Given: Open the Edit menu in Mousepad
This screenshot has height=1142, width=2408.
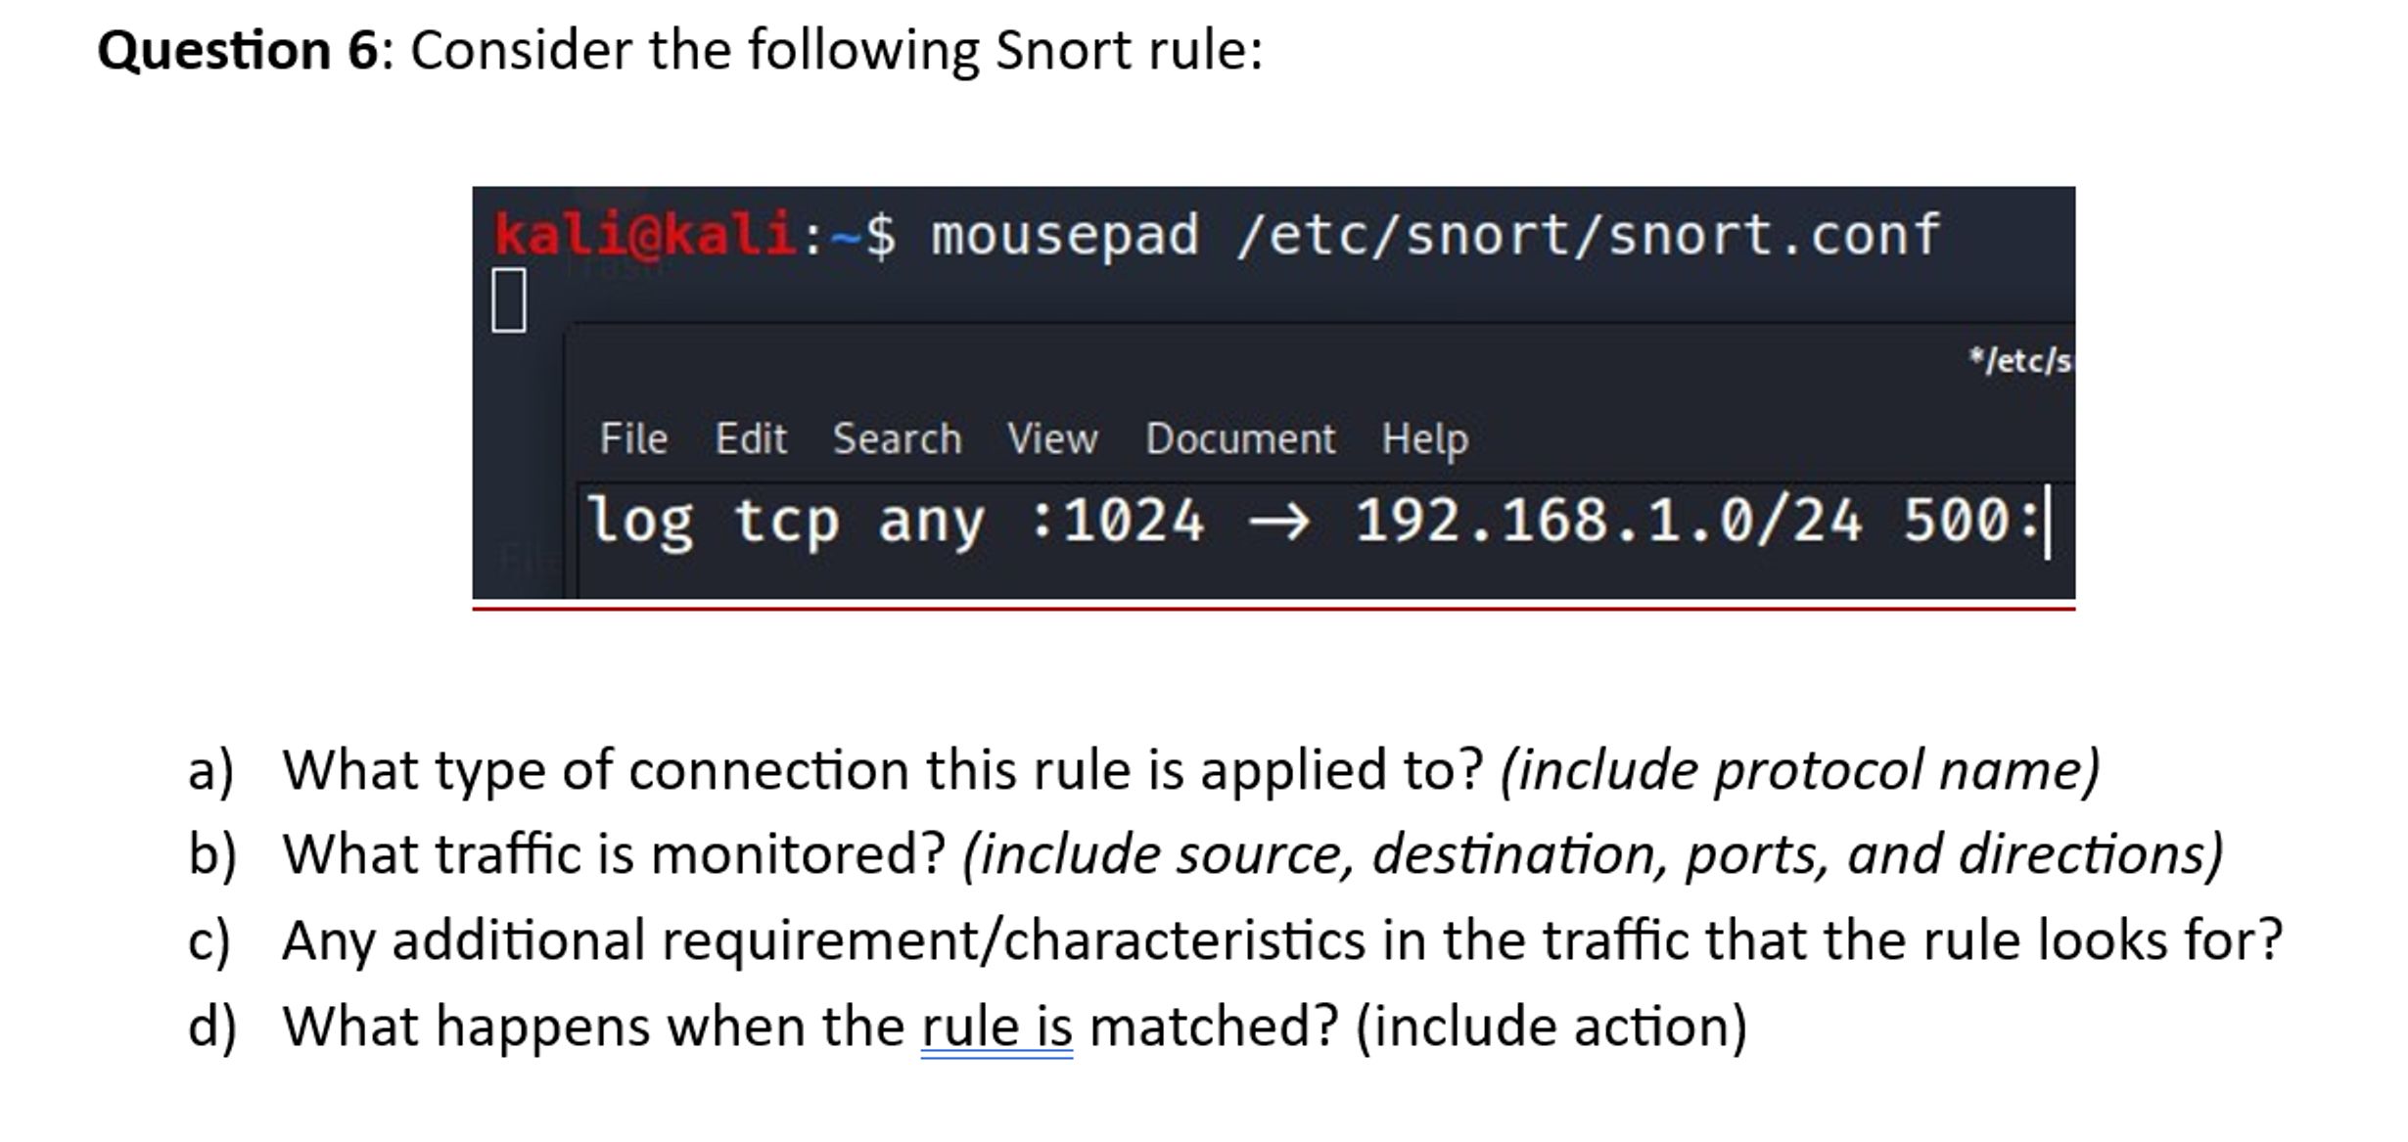Looking at the screenshot, I should click(x=752, y=439).
